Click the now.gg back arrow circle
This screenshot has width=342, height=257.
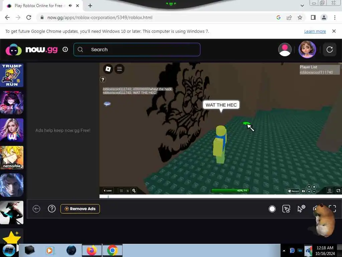click(36, 209)
